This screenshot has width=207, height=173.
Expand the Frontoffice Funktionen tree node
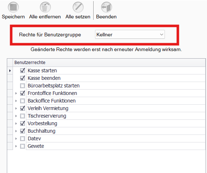pyautogui.click(x=16, y=94)
